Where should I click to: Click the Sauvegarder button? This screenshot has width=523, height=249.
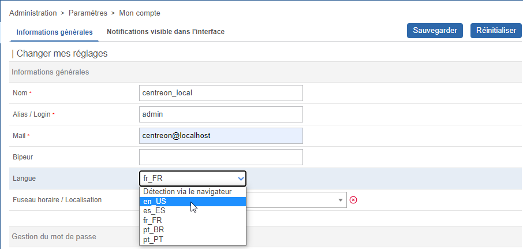coord(435,31)
